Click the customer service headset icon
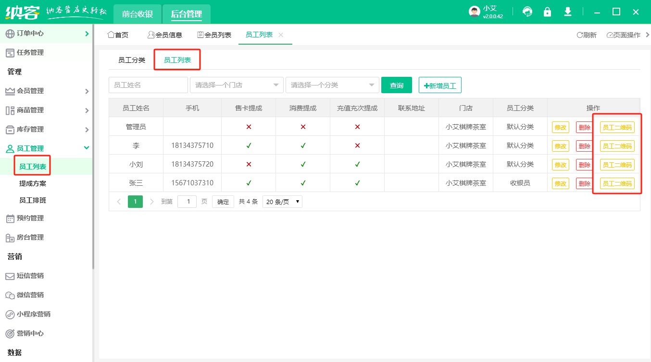The height and width of the screenshot is (362, 651). pyautogui.click(x=527, y=12)
